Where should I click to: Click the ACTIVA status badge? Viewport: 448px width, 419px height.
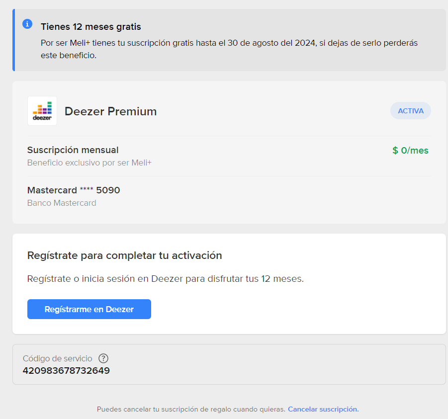(x=411, y=111)
